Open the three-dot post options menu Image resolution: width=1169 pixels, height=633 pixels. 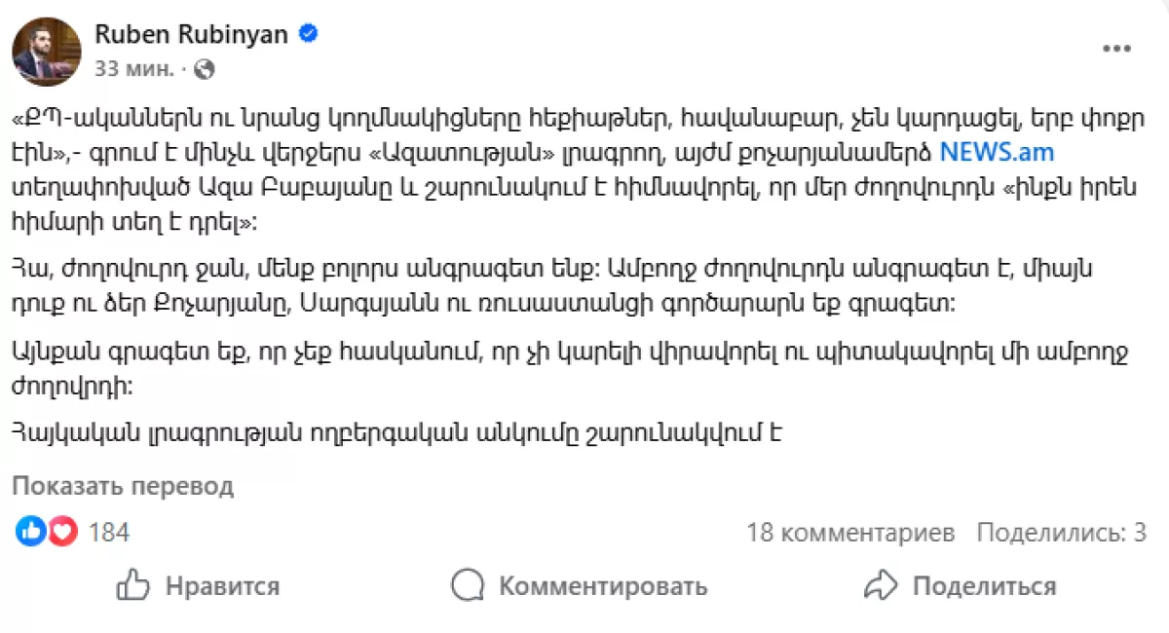pyautogui.click(x=1115, y=50)
